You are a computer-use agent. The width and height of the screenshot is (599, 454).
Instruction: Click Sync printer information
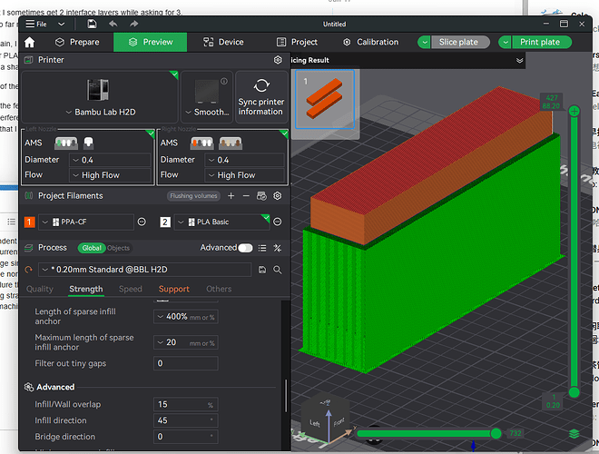(261, 96)
